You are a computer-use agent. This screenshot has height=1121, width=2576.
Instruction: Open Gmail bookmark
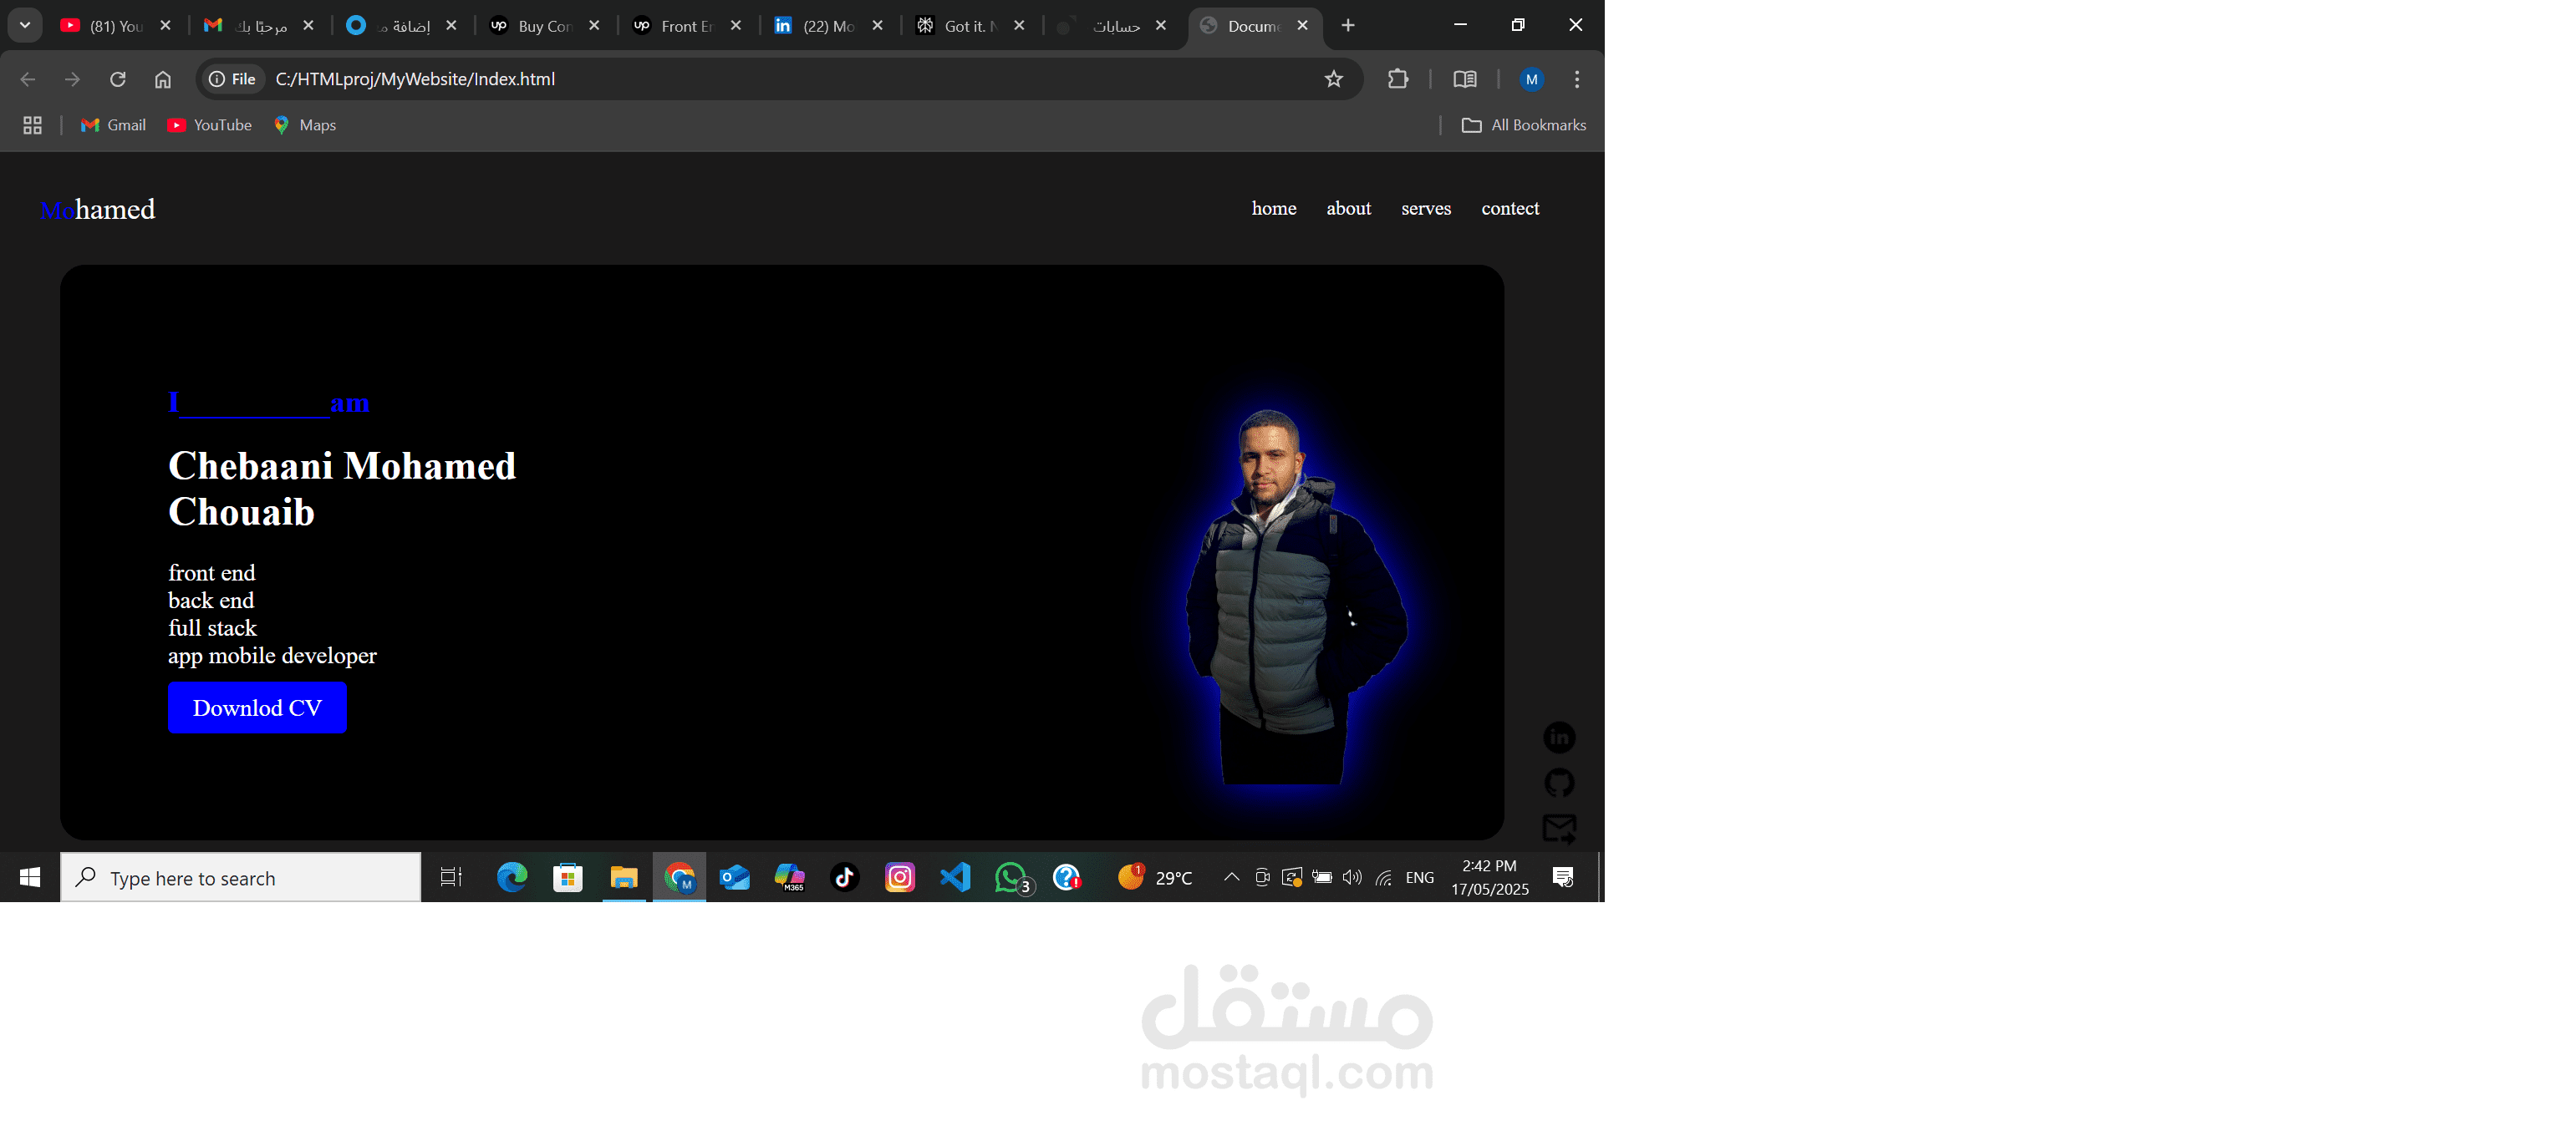(x=113, y=125)
